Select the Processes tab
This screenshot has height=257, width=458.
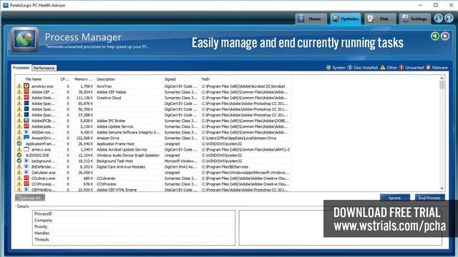(x=21, y=68)
